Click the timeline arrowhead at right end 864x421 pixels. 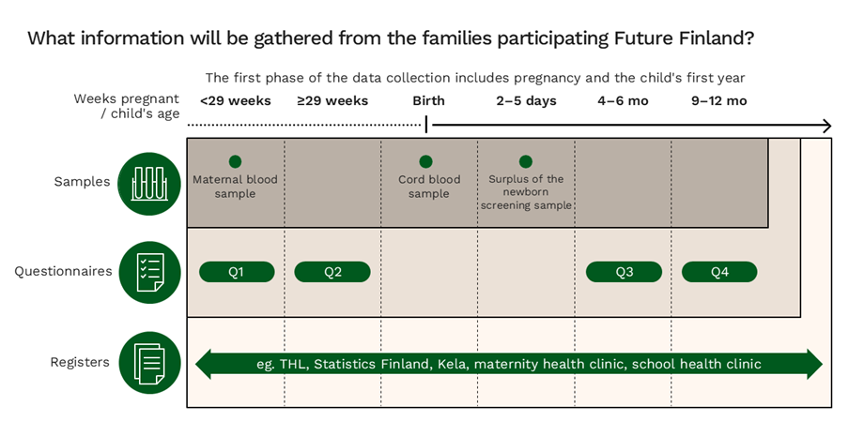pos(825,127)
